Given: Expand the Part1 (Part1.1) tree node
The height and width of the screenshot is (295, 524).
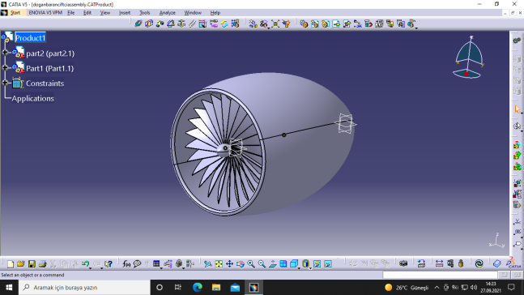Looking at the screenshot, I should (x=5, y=67).
